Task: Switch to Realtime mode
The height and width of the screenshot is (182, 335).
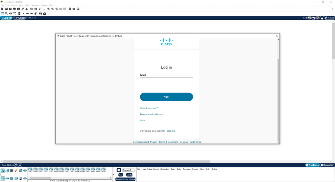Action: point(312,165)
